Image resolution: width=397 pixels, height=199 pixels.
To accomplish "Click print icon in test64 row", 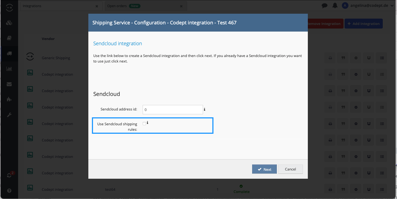I will click(x=330, y=190).
